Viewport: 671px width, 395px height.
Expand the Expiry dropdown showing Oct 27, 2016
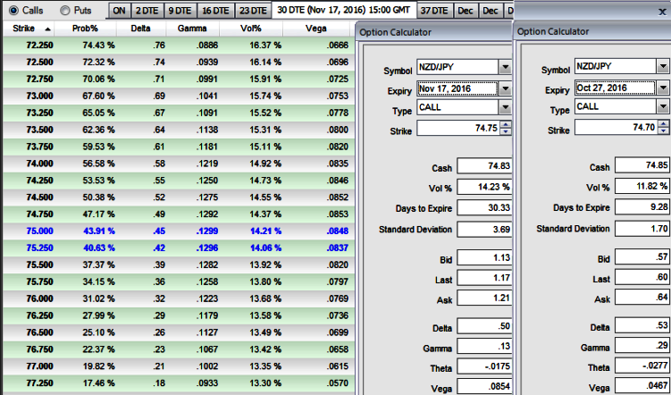(663, 88)
